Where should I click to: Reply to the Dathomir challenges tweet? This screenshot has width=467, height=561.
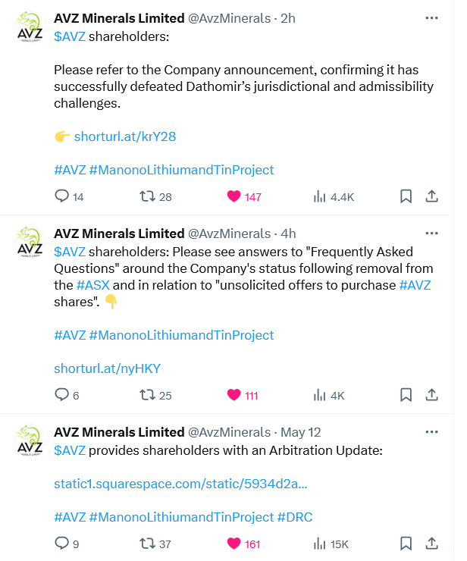pos(61,196)
